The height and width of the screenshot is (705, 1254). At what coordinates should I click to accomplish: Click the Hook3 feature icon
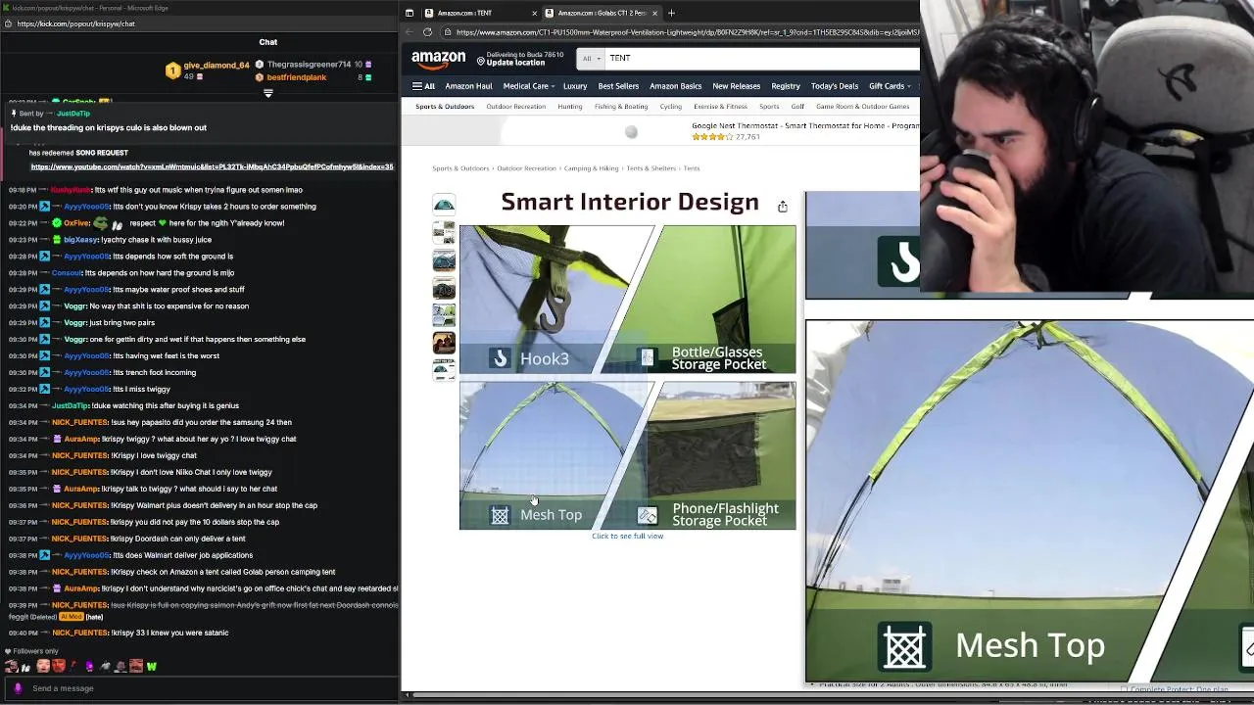[500, 358]
